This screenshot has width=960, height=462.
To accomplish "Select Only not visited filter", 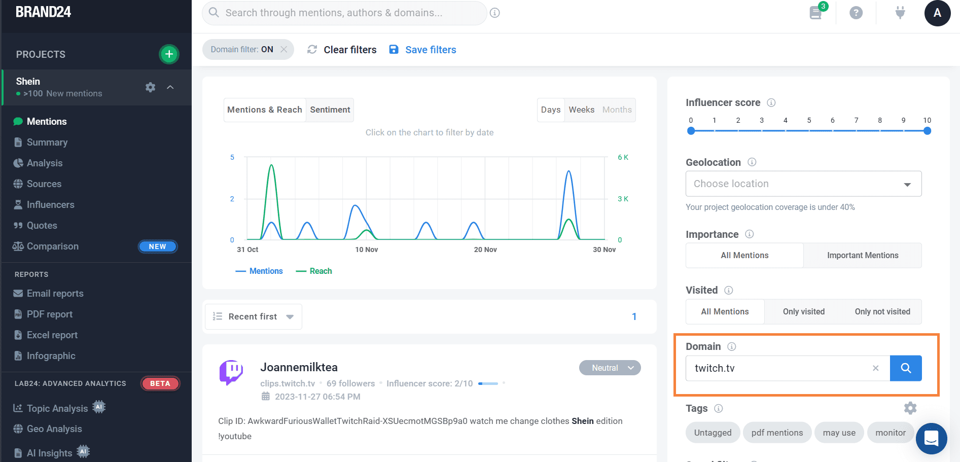I will (882, 311).
